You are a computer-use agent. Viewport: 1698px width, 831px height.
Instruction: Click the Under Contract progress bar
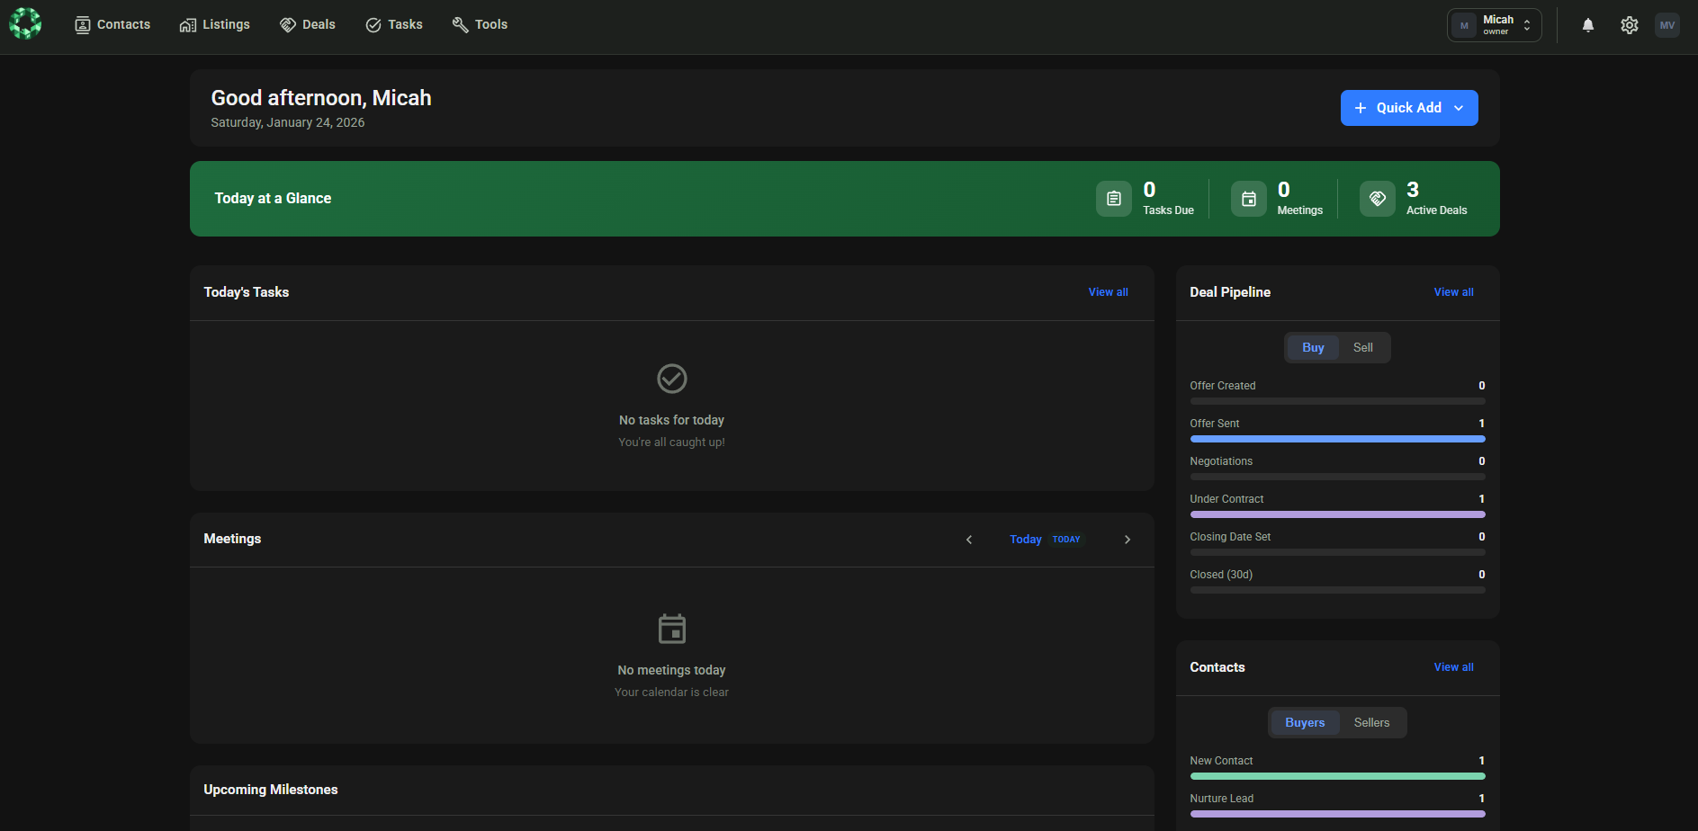pyautogui.click(x=1337, y=514)
